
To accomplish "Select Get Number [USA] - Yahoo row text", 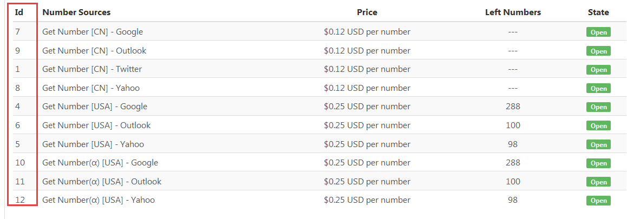I will (x=93, y=144).
